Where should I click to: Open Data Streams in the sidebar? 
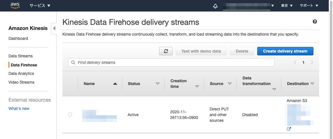pos(20,56)
